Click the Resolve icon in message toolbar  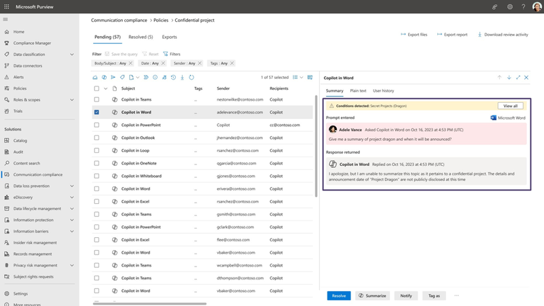[95, 78]
